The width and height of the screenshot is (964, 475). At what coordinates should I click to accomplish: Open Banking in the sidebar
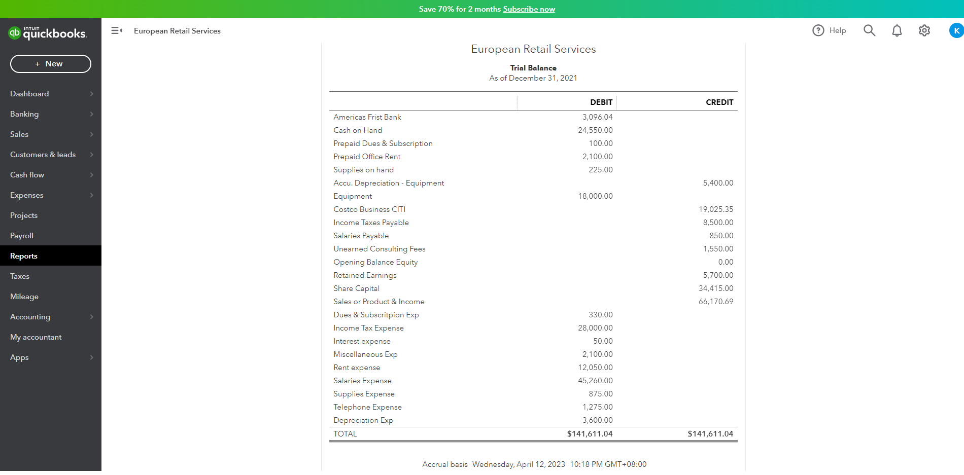24,114
